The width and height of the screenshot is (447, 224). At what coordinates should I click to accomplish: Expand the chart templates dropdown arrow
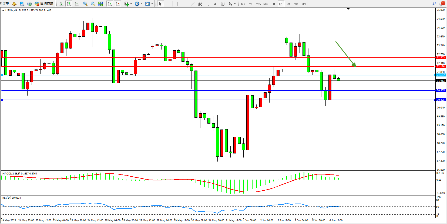152,4
